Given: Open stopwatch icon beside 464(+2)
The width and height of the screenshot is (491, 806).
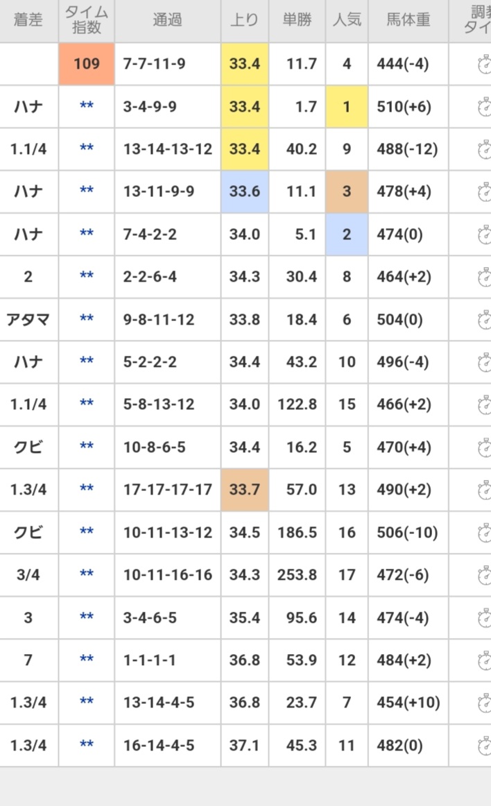Looking at the screenshot, I should point(484,277).
